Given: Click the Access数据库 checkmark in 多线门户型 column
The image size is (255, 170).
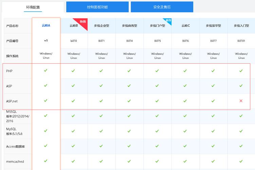Looking at the screenshot, I should point(157,146).
